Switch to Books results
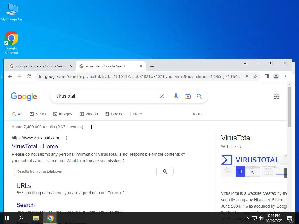 (x=114, y=114)
